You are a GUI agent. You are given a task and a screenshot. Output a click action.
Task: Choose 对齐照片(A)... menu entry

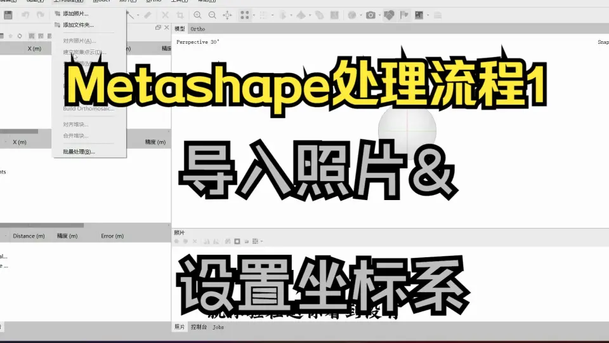click(x=79, y=41)
